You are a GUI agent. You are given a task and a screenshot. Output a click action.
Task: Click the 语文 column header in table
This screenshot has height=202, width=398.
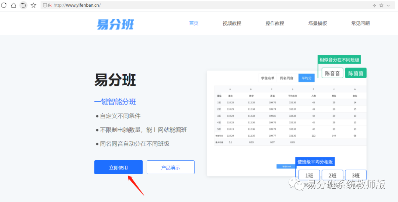(230, 96)
